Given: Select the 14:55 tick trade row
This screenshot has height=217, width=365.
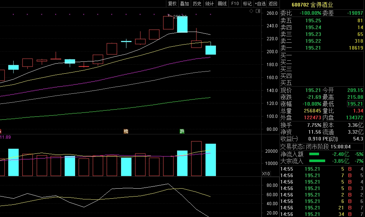Looking at the screenshot, I should tap(322, 169).
